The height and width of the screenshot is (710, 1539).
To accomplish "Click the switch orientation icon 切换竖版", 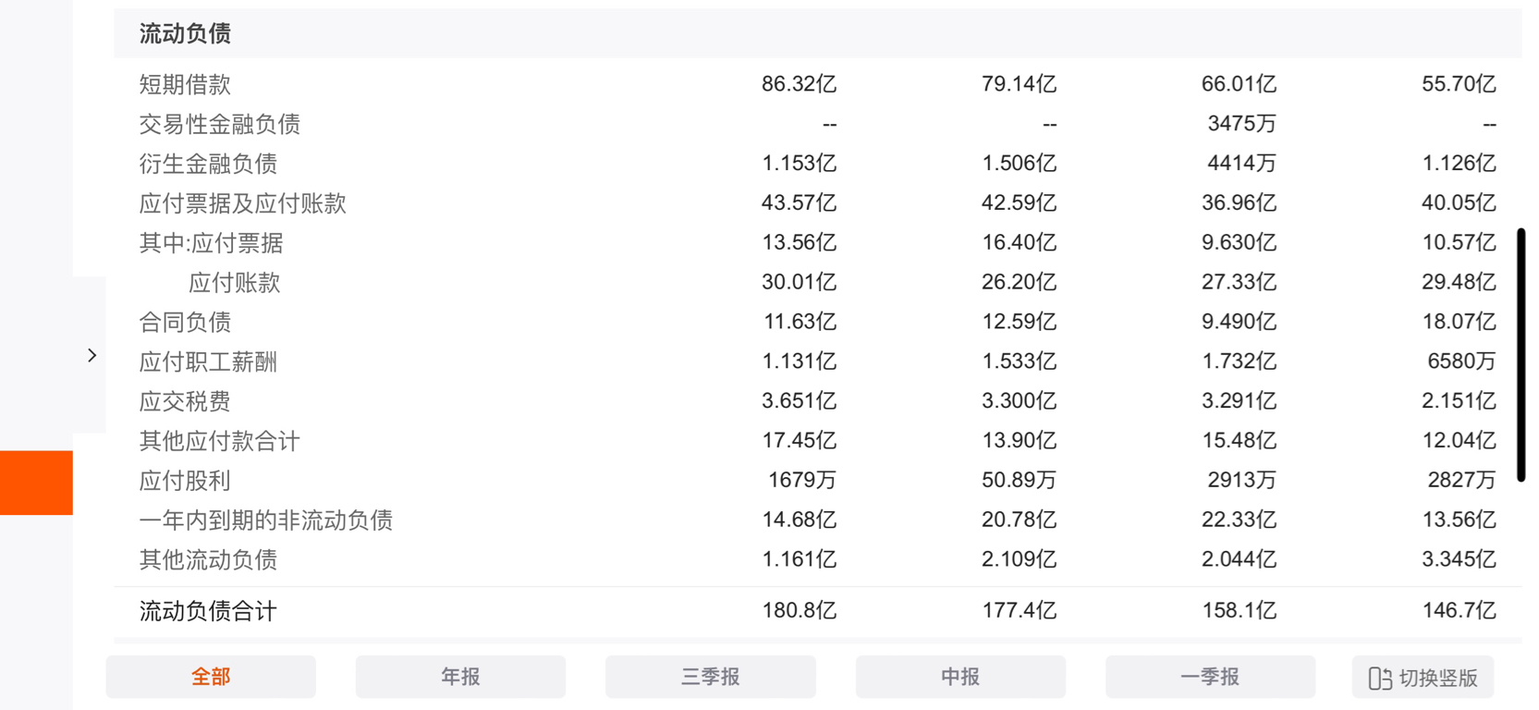I will point(1380,679).
